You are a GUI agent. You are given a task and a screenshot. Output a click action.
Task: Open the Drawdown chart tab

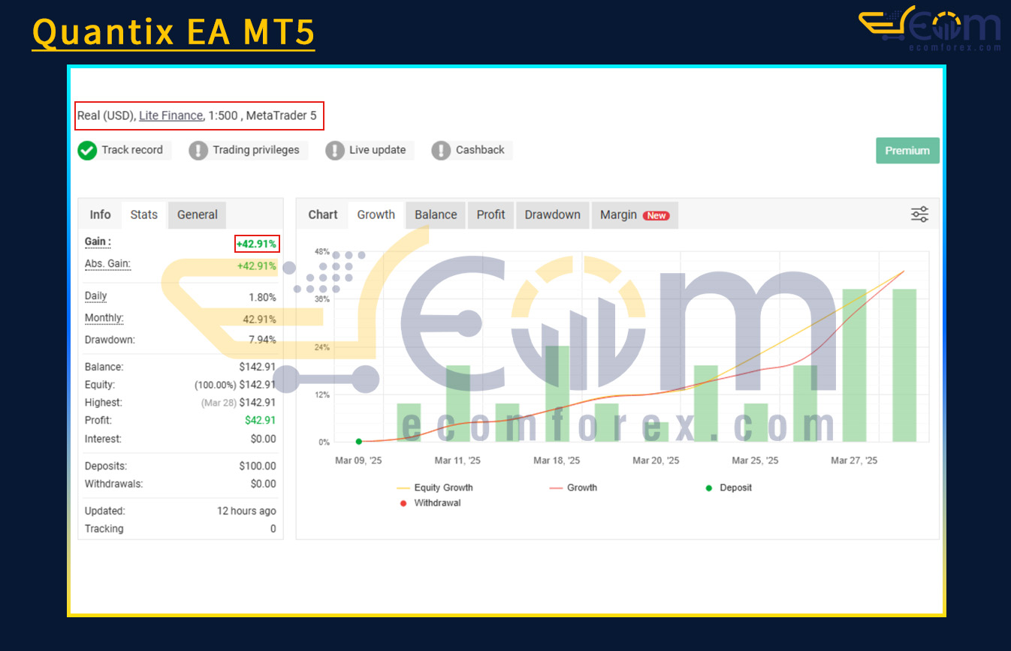(553, 214)
